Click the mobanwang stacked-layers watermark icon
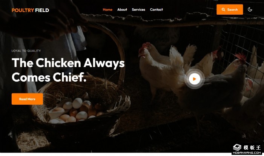Image resolution: width=264 pixels, height=156 pixels. [x=237, y=147]
